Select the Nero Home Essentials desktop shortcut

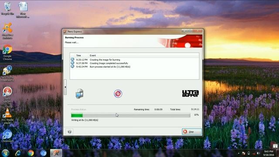(x=7, y=74)
